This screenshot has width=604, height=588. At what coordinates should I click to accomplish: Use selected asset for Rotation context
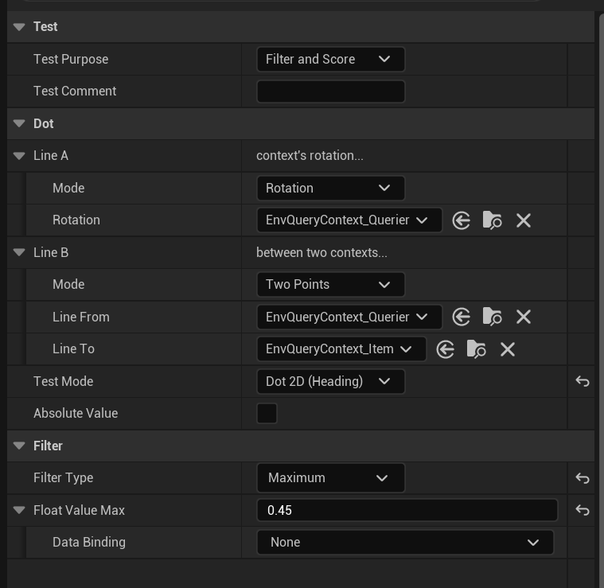[461, 220]
